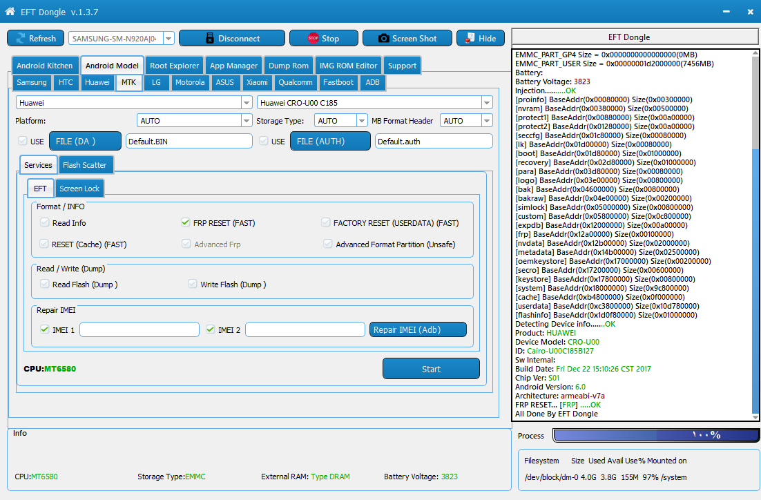Toggle FRP RESET (FAST) checkbox
Image resolution: width=761 pixels, height=500 pixels.
(x=185, y=222)
